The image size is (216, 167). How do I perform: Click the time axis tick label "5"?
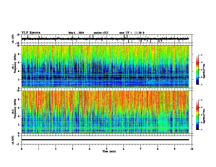pyautogui.click(x=107, y=149)
